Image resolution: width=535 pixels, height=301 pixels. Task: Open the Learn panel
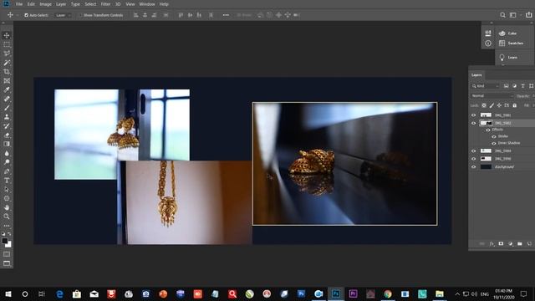tap(508, 58)
